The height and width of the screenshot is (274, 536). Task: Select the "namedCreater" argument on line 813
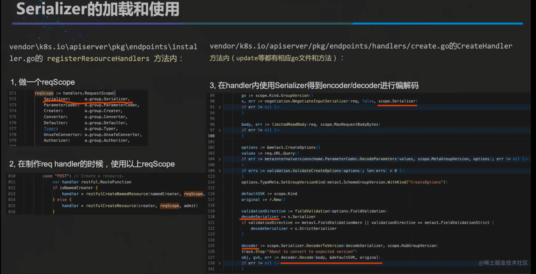tap(165, 194)
